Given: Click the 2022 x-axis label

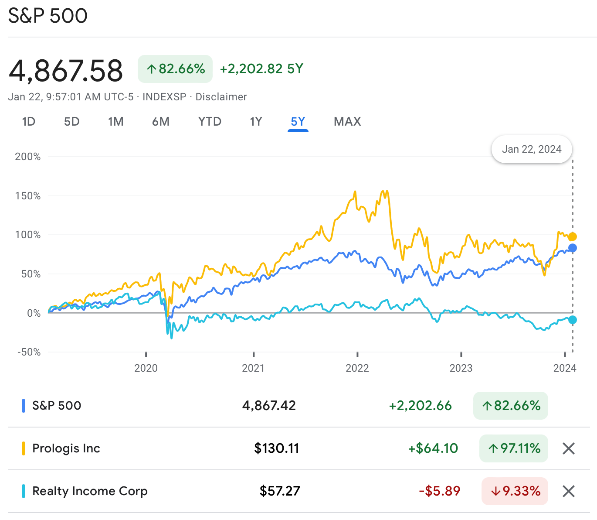Looking at the screenshot, I should [357, 368].
